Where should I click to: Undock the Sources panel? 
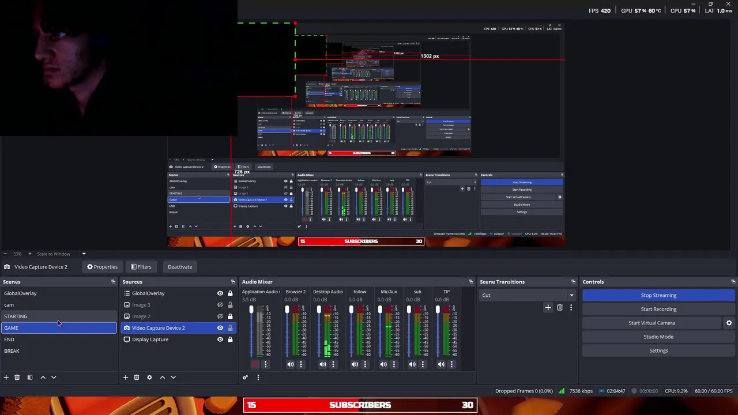(232, 282)
